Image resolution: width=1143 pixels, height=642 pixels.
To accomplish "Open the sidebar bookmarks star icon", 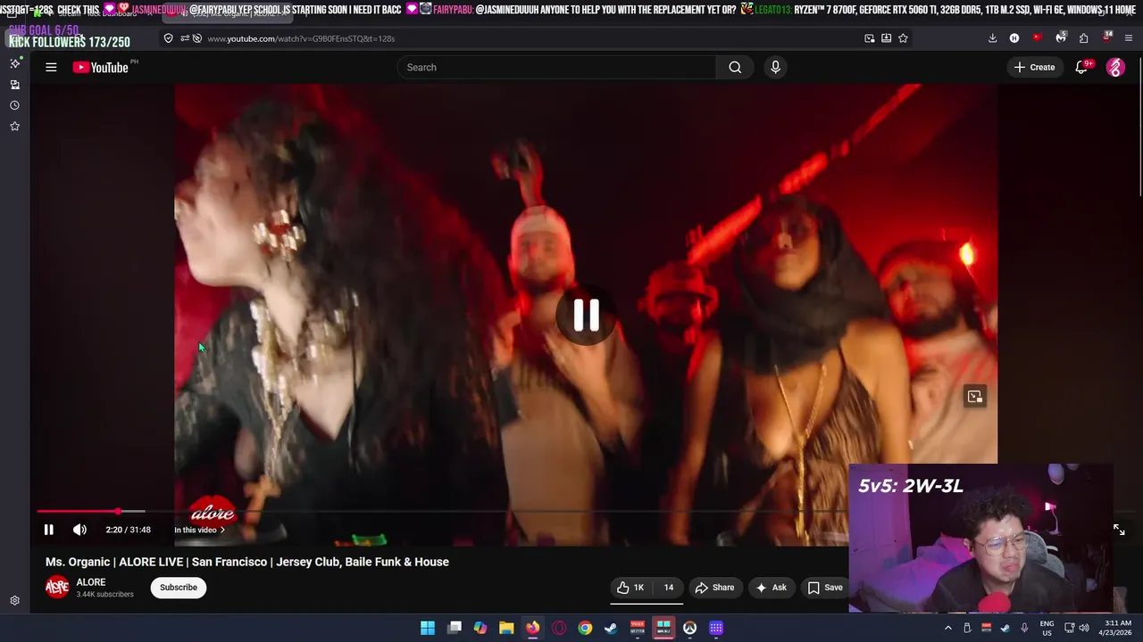I will click(x=14, y=127).
